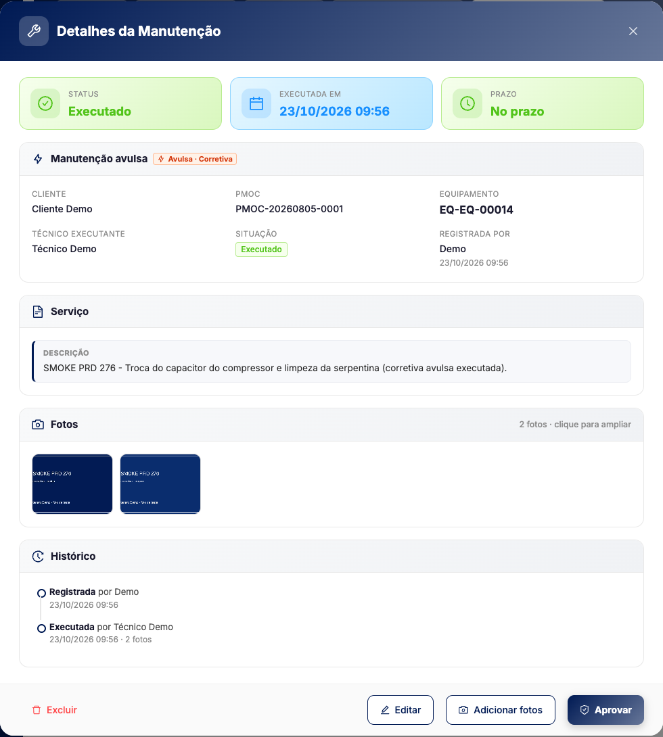This screenshot has width=663, height=737.
Task: Click the Registrada timeline marker
Action: coord(41,593)
